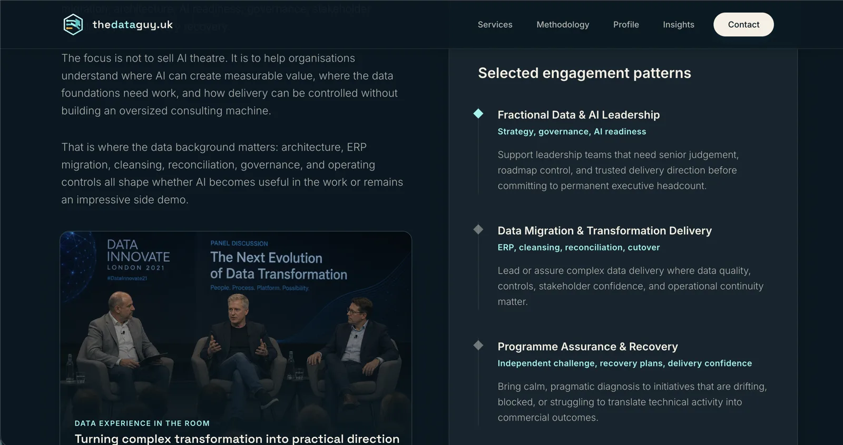
Task: Click 'Strategy, governance, AI readiness' subtitle
Action: pyautogui.click(x=572, y=132)
